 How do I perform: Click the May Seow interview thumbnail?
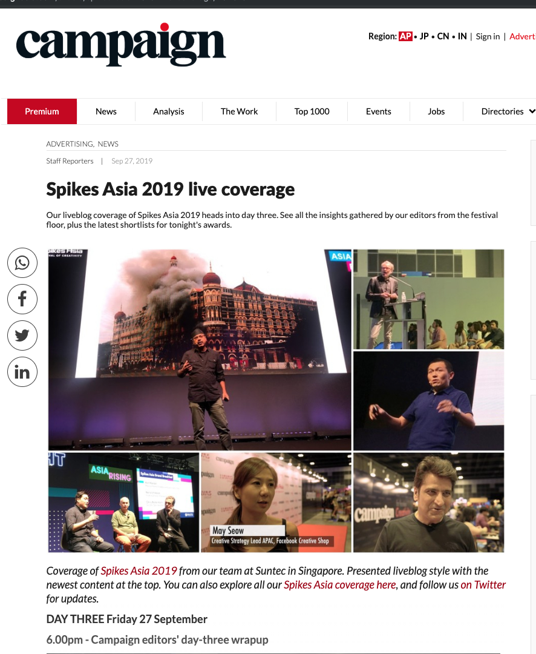tap(275, 502)
